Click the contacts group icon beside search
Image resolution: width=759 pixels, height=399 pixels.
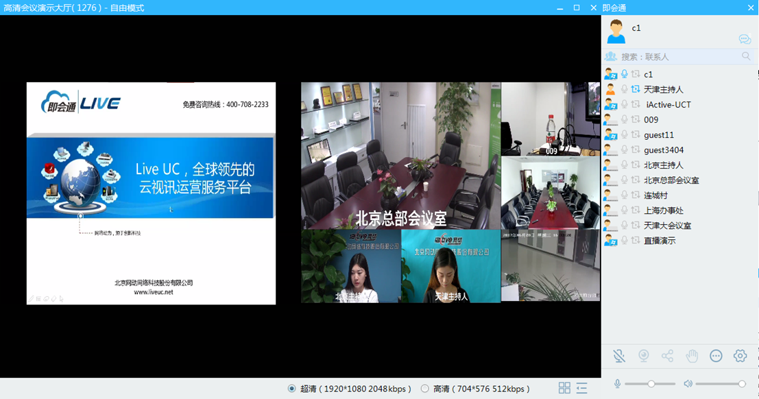[x=611, y=56]
